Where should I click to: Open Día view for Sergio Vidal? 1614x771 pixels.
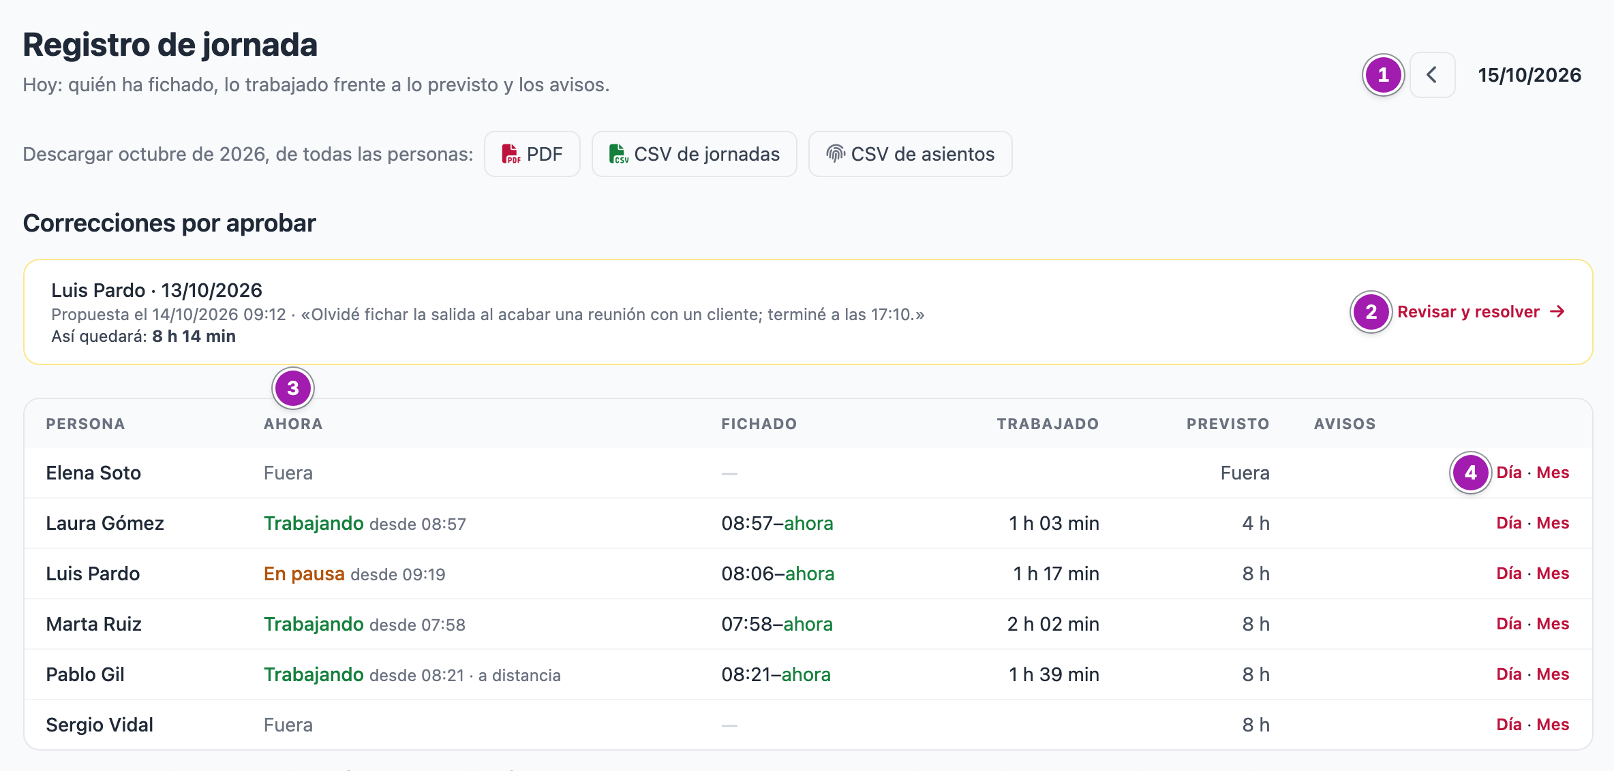1509,725
